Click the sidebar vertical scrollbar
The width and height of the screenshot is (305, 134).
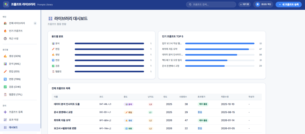[x=41, y=69]
